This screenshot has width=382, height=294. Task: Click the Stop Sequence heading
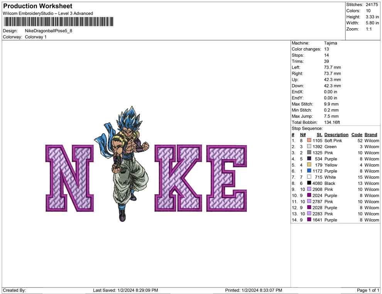(x=307, y=128)
